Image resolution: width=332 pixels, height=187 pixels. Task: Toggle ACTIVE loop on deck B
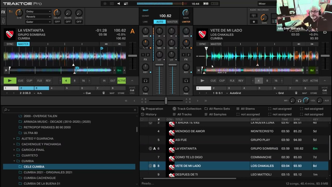[314, 81]
